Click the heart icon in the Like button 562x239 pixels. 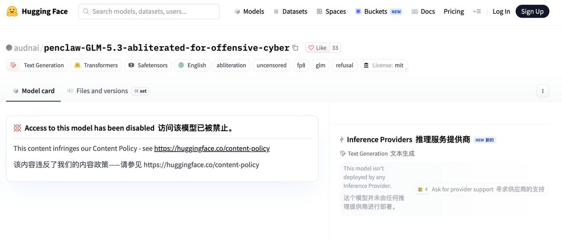click(x=311, y=47)
